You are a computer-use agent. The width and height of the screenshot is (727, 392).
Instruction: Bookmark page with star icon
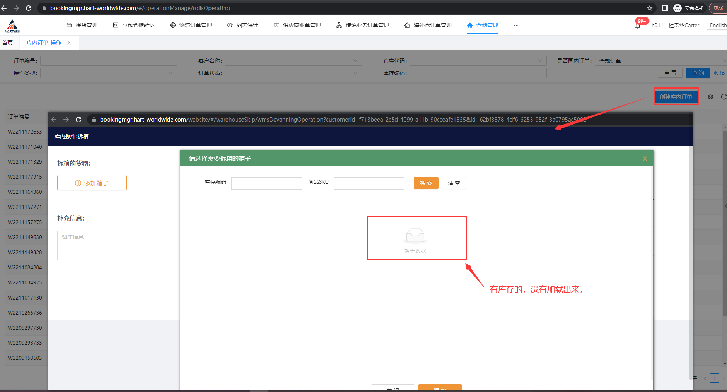(650, 8)
